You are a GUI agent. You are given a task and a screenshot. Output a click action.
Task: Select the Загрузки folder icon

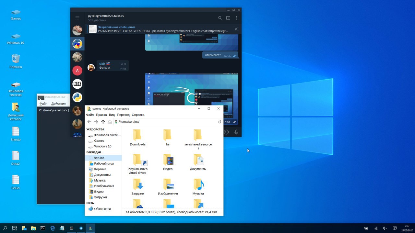pyautogui.click(x=137, y=187)
